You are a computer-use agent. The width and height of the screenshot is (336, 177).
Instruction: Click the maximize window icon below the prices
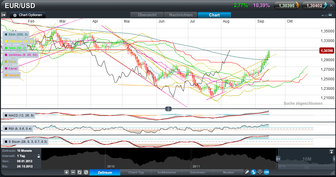[330, 15]
